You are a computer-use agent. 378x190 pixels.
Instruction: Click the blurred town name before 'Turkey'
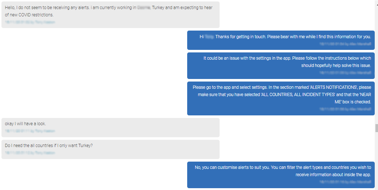144,8
